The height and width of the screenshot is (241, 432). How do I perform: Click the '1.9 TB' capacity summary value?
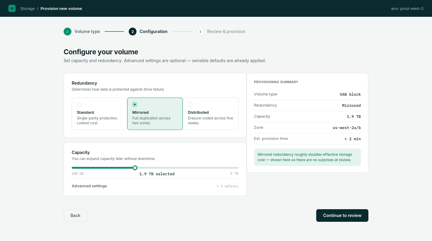pyautogui.click(x=354, y=116)
